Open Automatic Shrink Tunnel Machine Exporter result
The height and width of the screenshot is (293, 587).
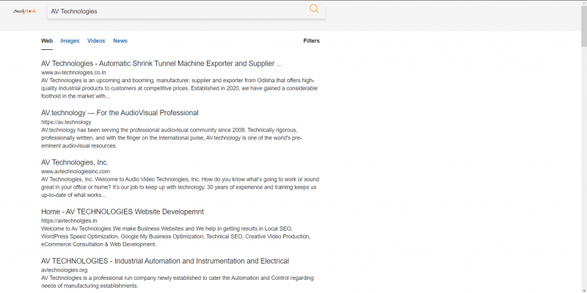click(161, 64)
